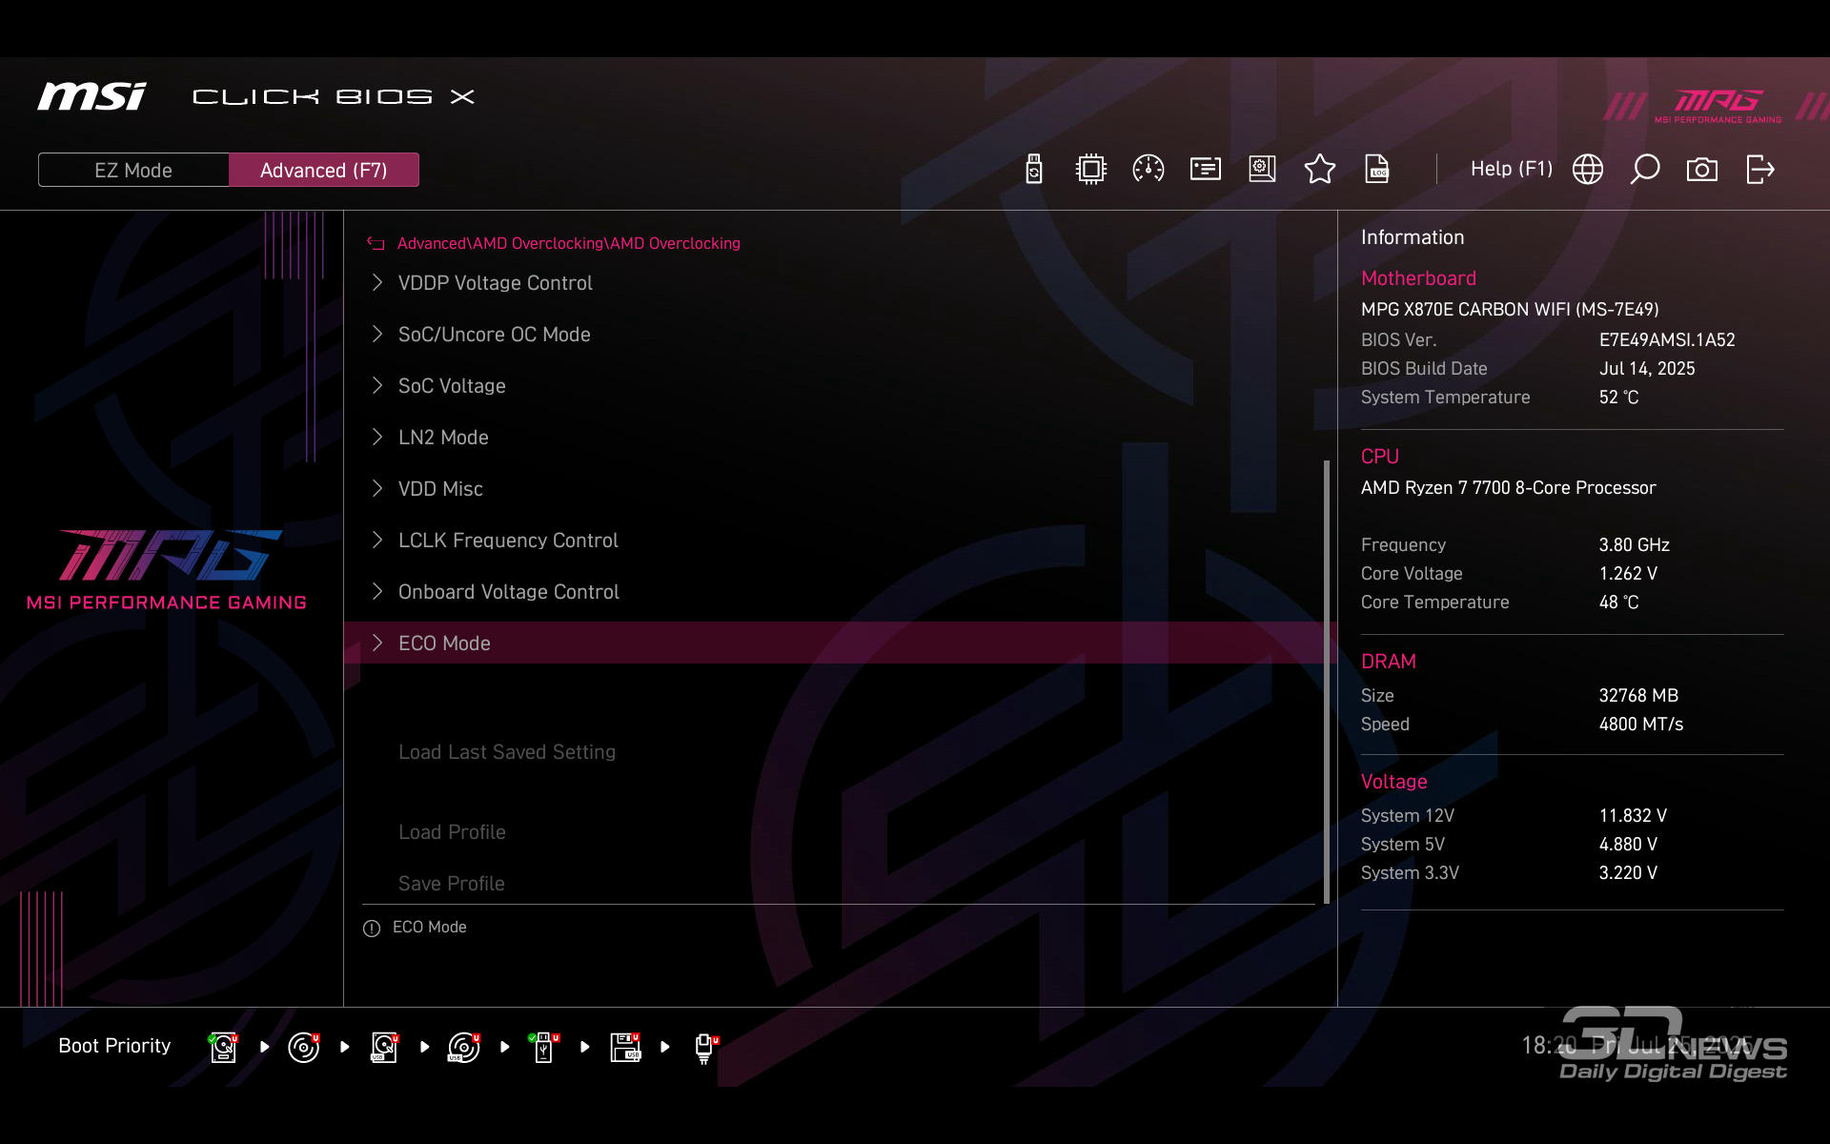
Task: Click Load Profile
Action: 452,832
